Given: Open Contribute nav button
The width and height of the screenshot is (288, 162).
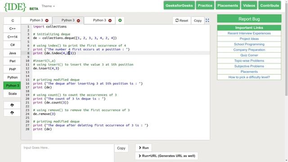Looking at the screenshot, I should 270,5.
